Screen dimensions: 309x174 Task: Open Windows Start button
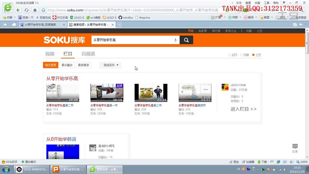6,169
